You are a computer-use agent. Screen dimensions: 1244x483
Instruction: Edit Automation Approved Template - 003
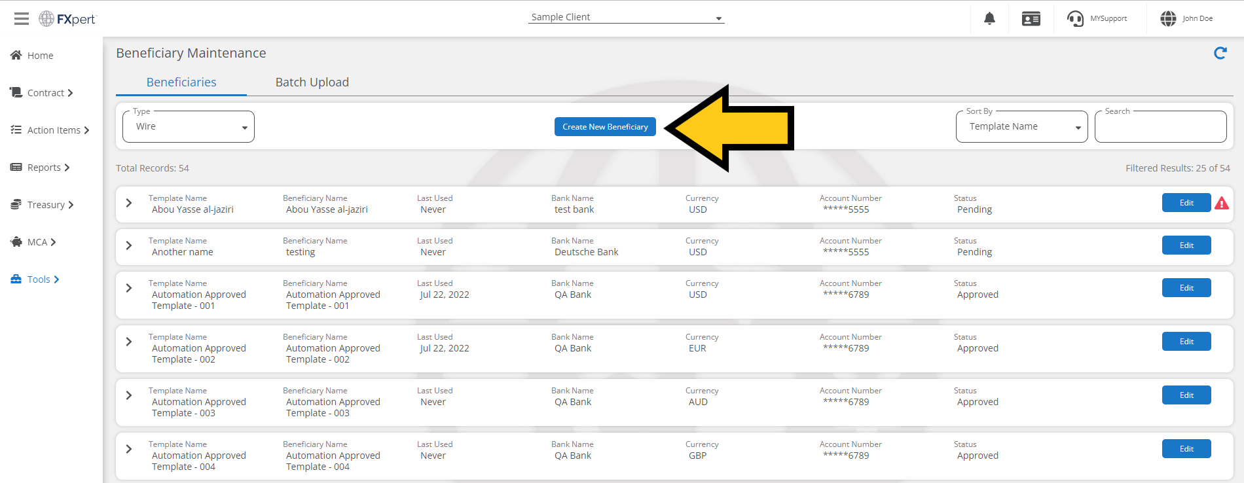click(1186, 395)
